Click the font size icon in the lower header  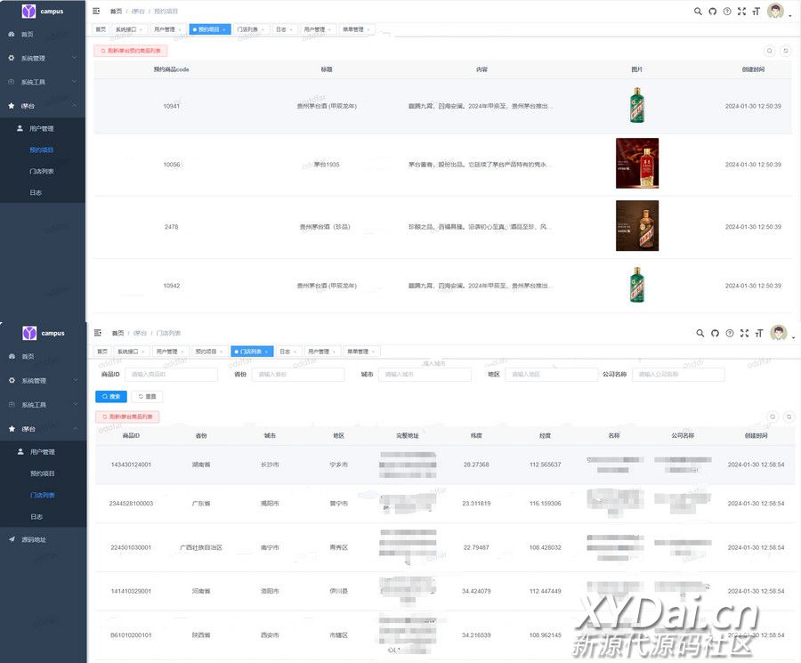coord(758,334)
